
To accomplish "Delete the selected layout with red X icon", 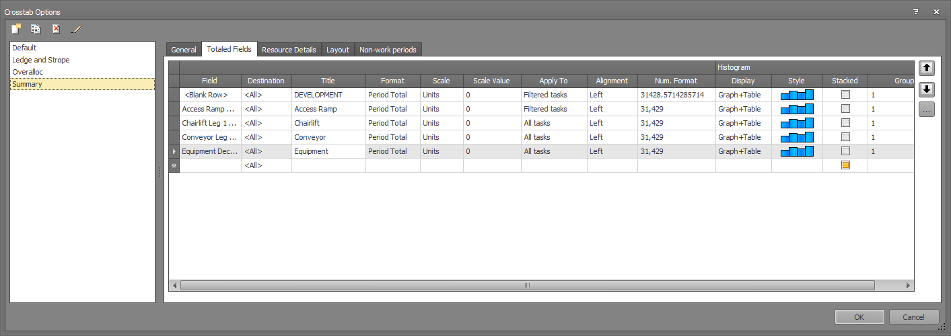I will [57, 29].
